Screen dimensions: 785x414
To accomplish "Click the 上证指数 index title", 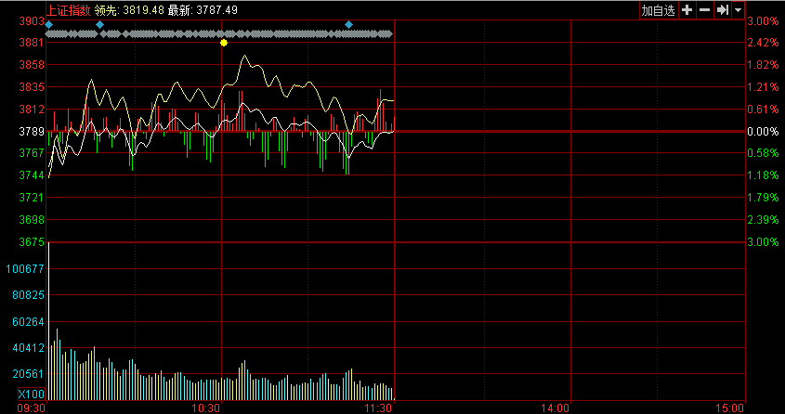I will (x=69, y=9).
